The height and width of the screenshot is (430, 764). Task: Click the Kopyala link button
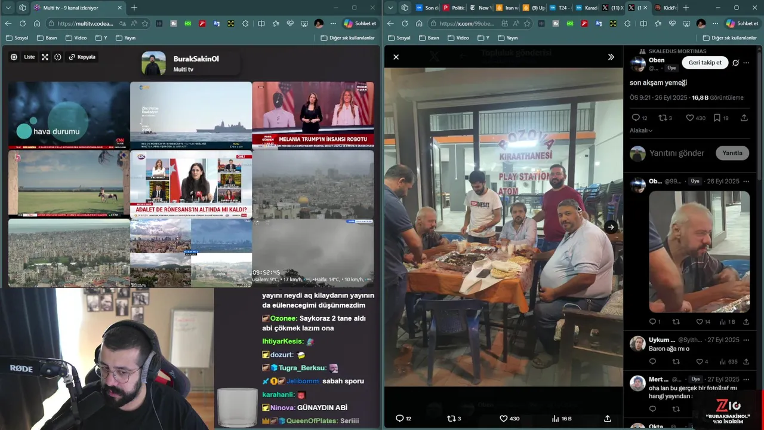point(82,57)
